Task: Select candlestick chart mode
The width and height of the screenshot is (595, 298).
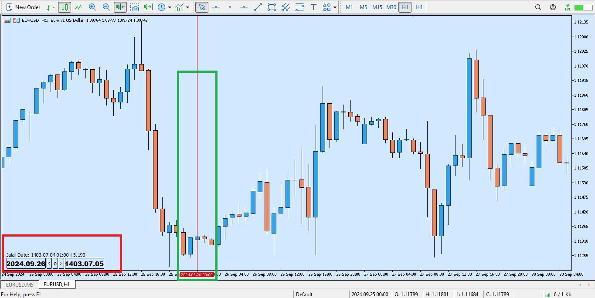Action: [x=65, y=7]
